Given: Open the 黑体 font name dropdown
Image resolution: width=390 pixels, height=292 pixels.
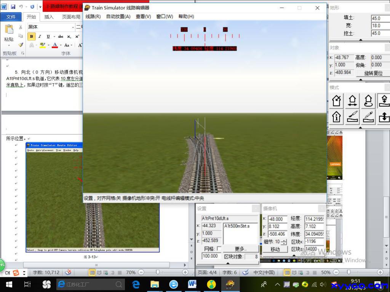Looking at the screenshot, I should click(x=73, y=27).
